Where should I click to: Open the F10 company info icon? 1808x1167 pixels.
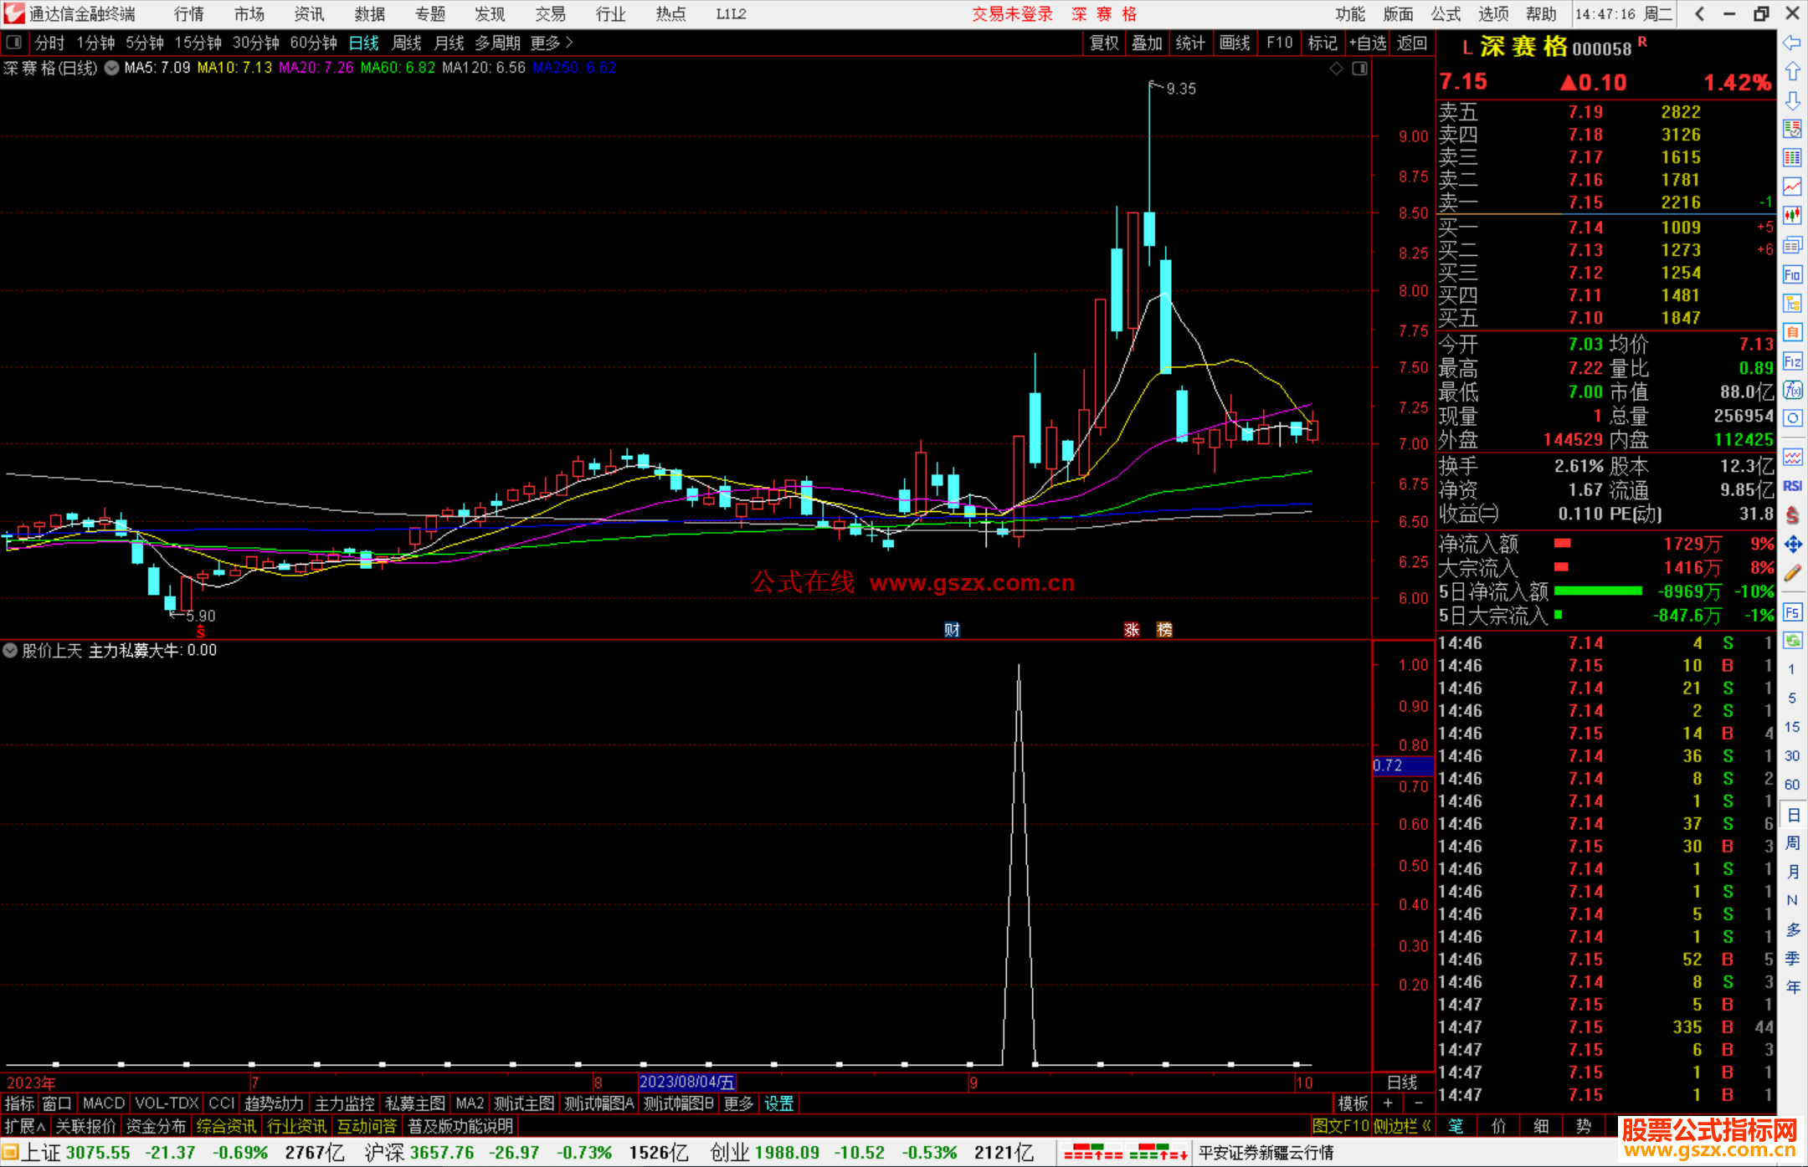pyautogui.click(x=1792, y=274)
